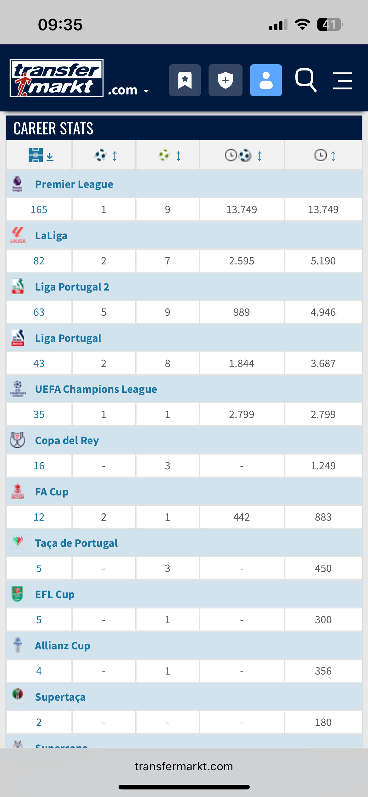Expand the .com domain dropdown
Viewport: 368px width, 797px height.
(x=128, y=91)
